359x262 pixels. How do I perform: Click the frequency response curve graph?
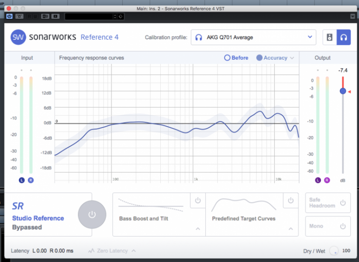pos(177,124)
